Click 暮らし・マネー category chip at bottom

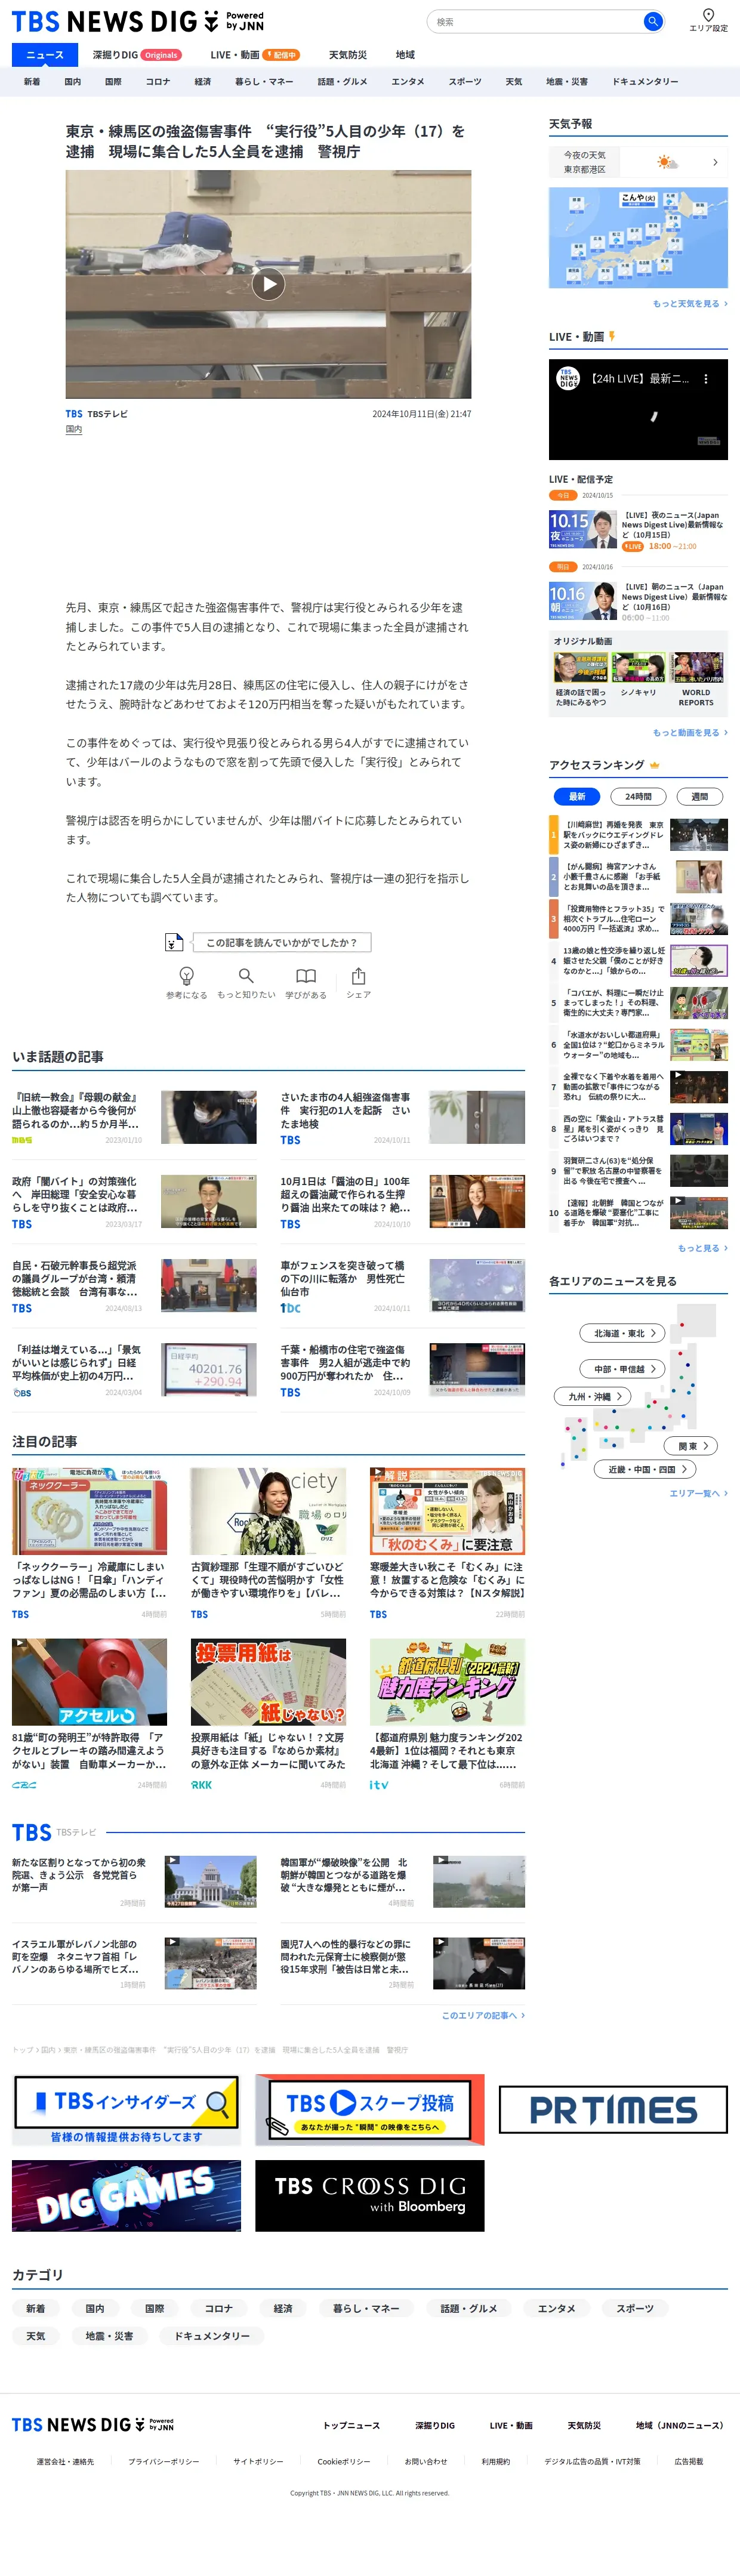[x=366, y=2309]
